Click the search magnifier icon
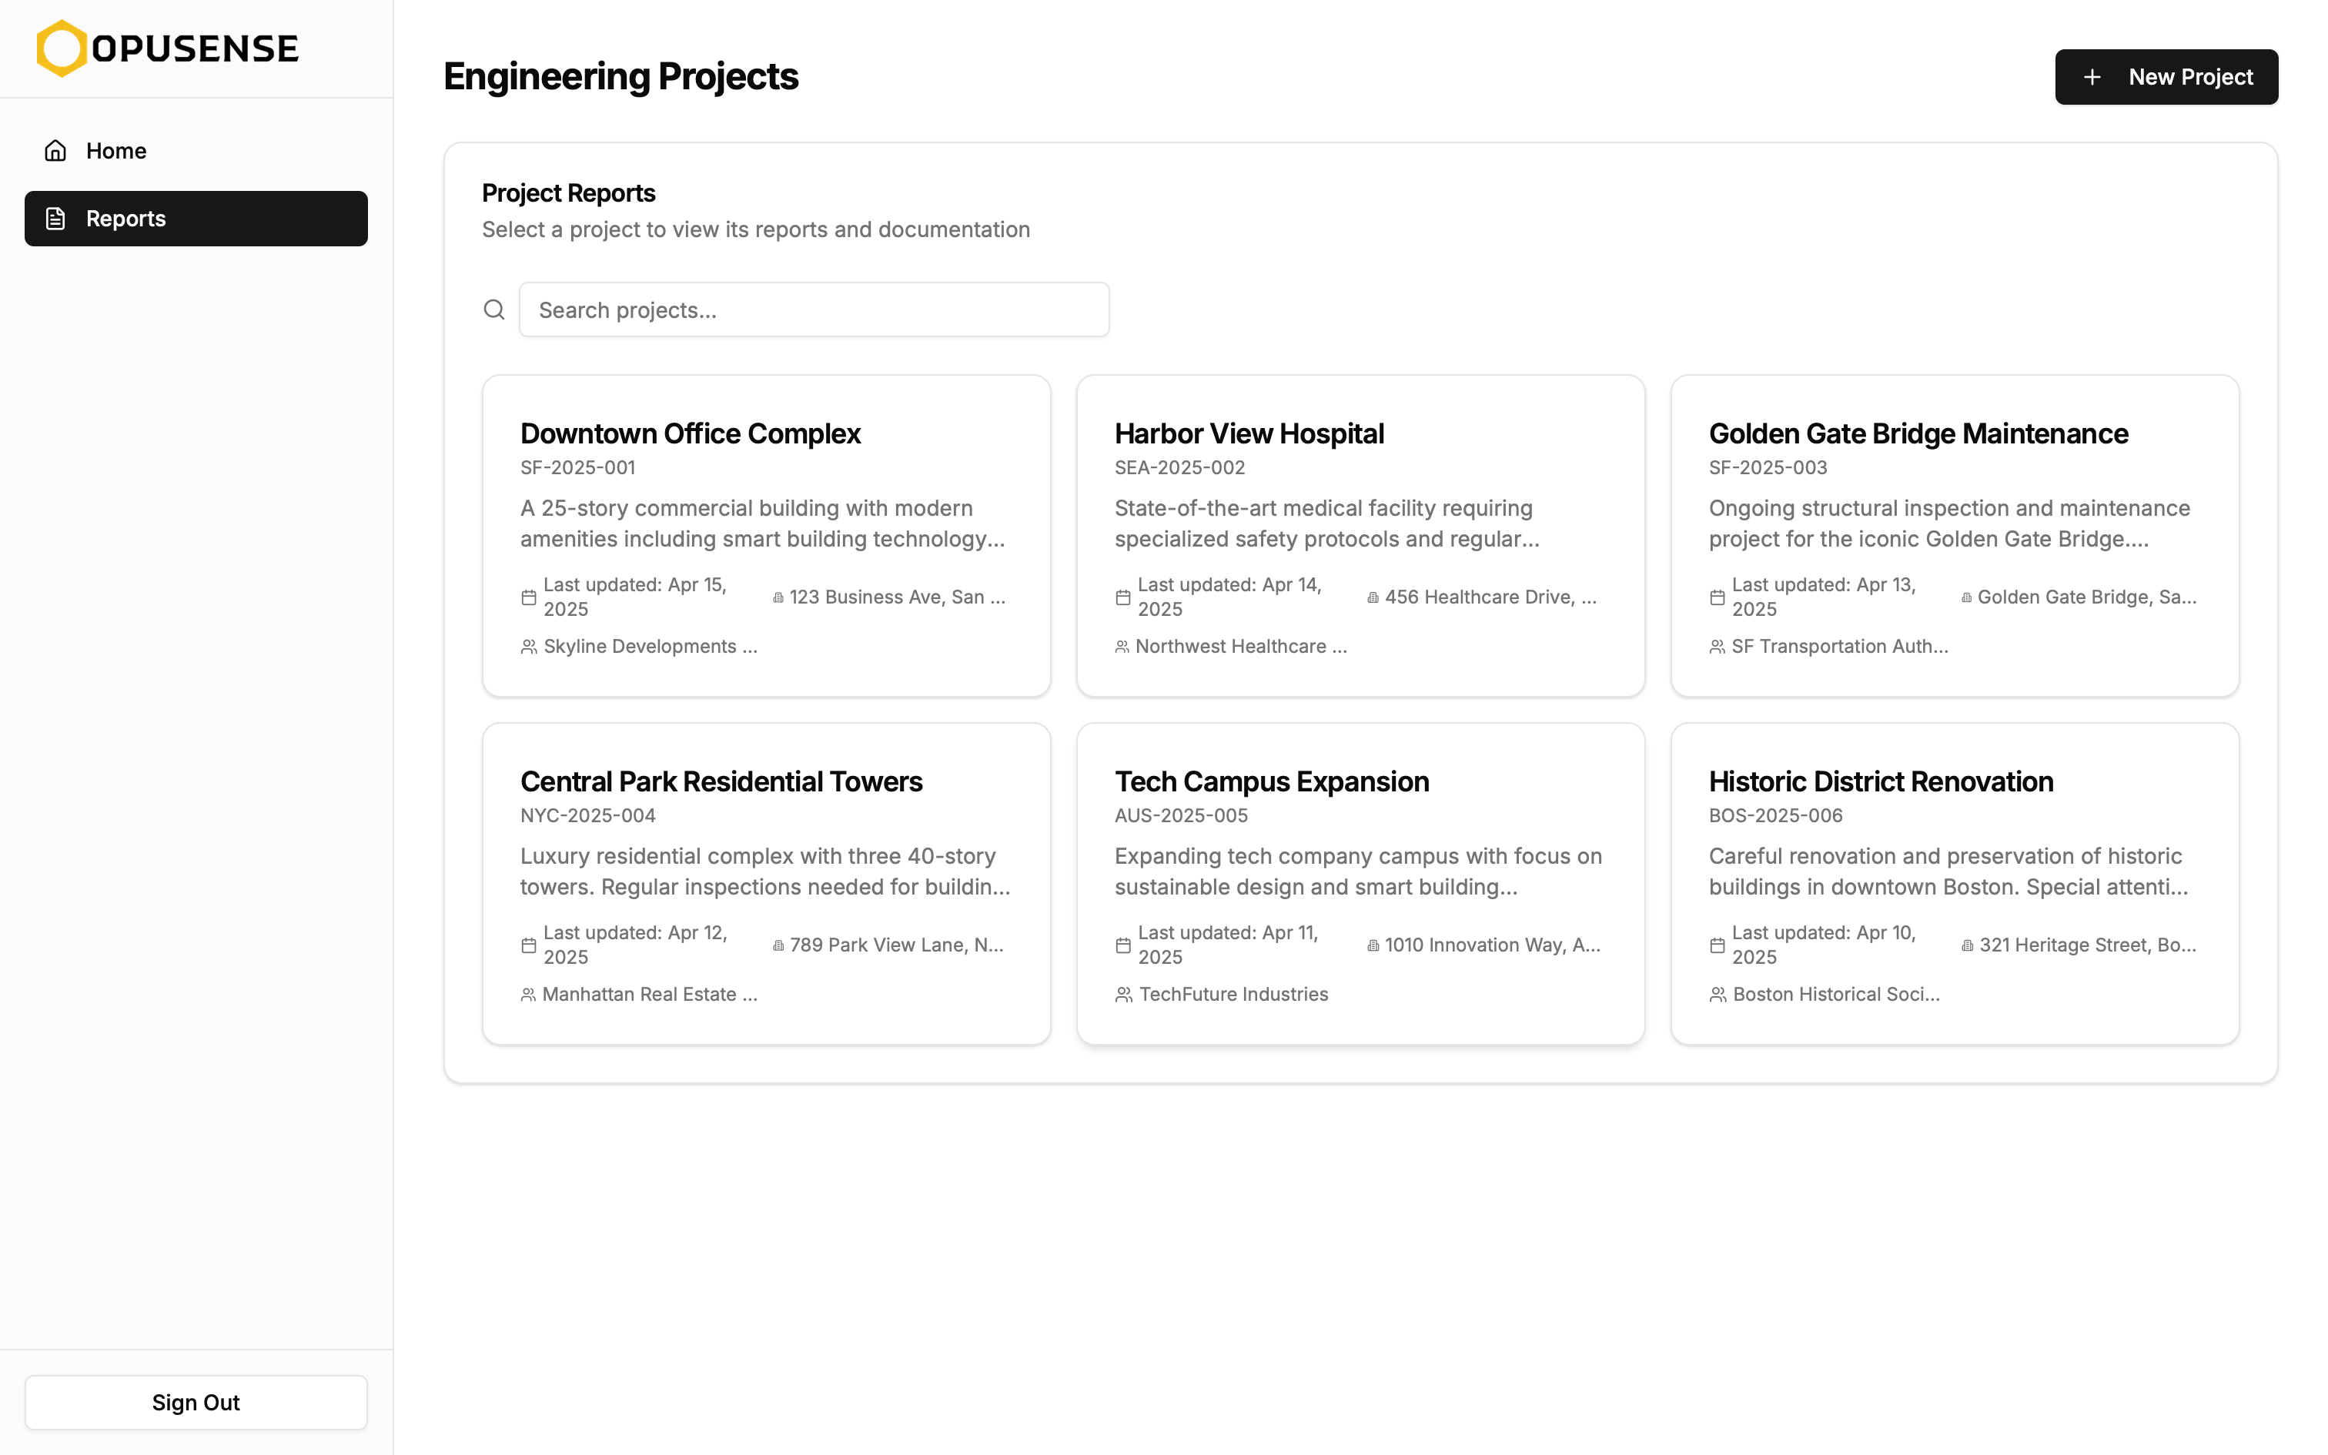Screen dimensions: 2328x1455 pyautogui.click(x=493, y=309)
